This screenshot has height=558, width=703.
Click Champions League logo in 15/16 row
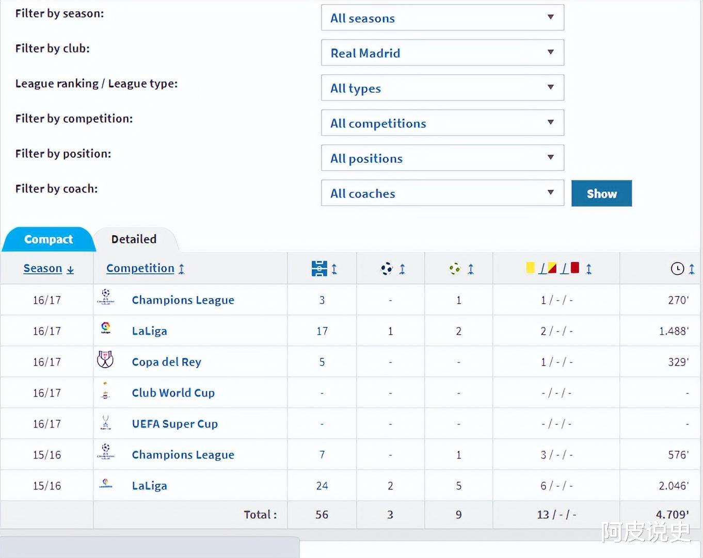[x=106, y=452]
